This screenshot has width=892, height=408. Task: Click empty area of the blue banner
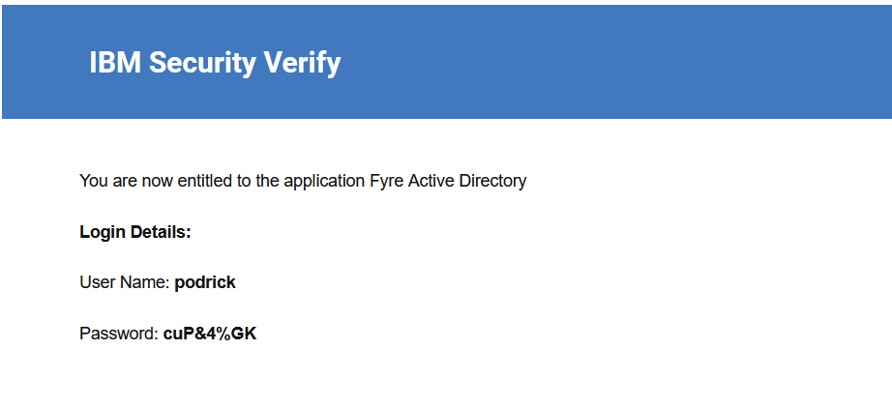tap(626, 63)
